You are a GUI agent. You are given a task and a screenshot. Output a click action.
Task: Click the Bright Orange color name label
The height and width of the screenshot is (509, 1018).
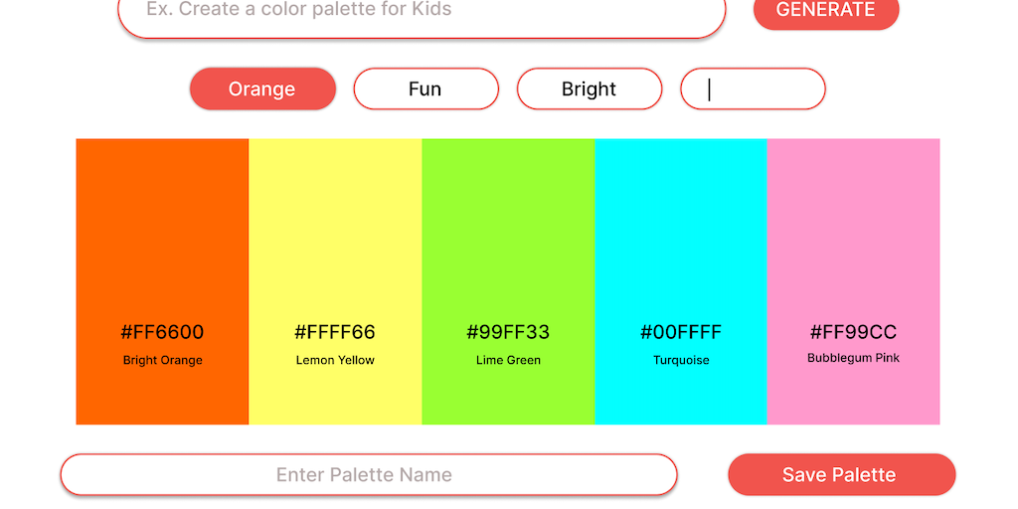[x=162, y=360]
